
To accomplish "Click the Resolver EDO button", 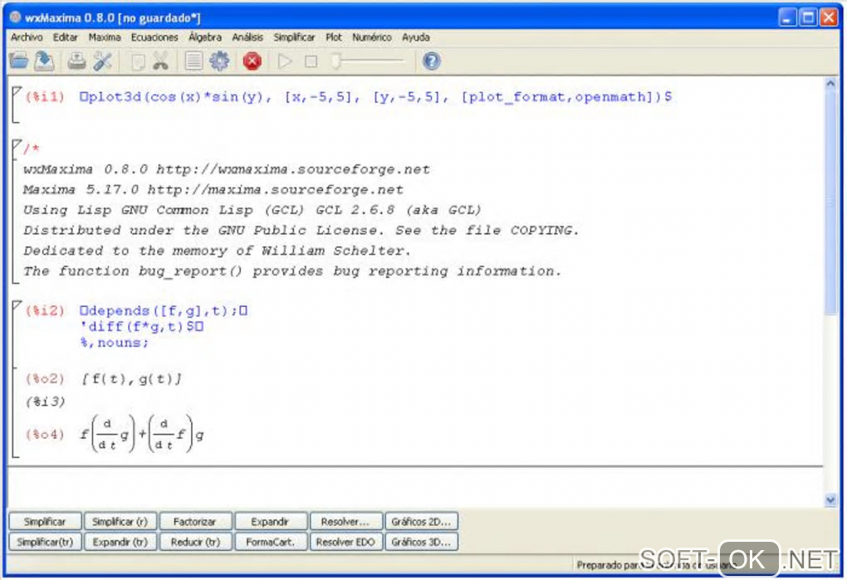I will pyautogui.click(x=345, y=542).
